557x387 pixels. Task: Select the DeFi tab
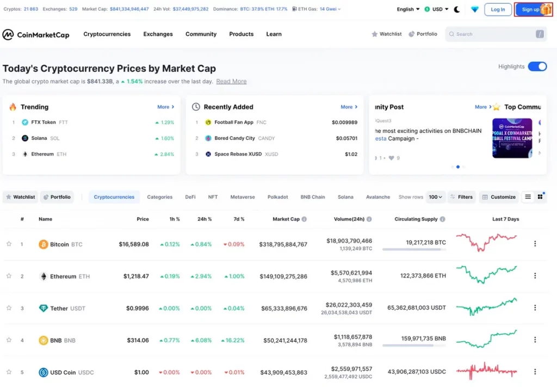pos(190,197)
